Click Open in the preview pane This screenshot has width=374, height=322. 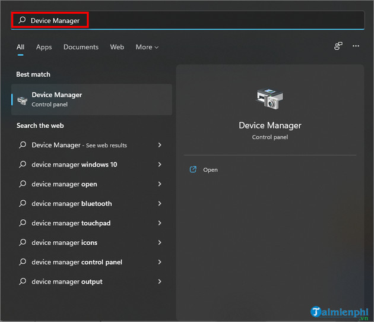[x=210, y=170]
